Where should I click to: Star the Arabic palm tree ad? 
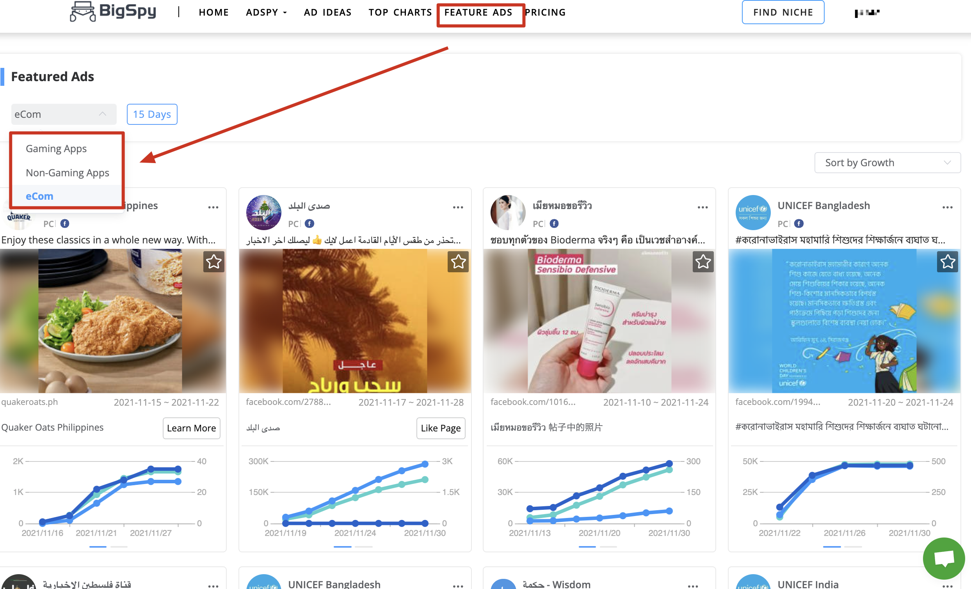click(x=458, y=262)
